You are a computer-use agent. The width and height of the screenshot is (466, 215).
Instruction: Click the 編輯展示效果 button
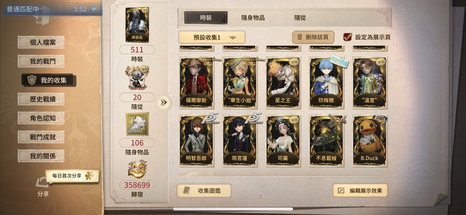click(360, 190)
